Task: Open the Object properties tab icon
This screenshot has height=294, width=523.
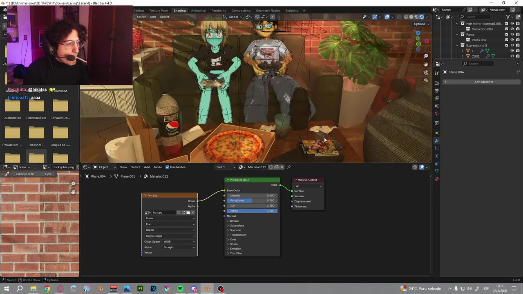Action: (x=436, y=133)
